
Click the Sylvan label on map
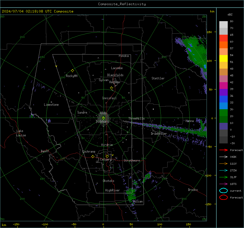[104, 80]
